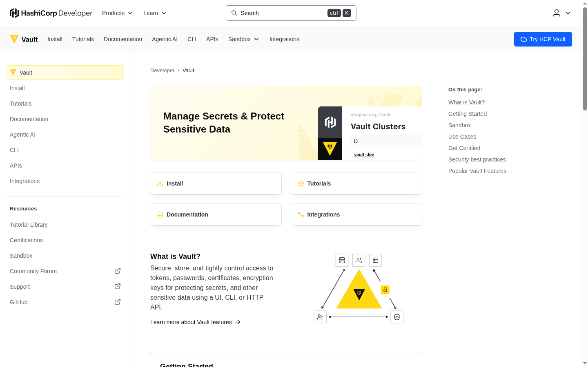Click the black Vault logo tile in hero banner

(x=330, y=149)
